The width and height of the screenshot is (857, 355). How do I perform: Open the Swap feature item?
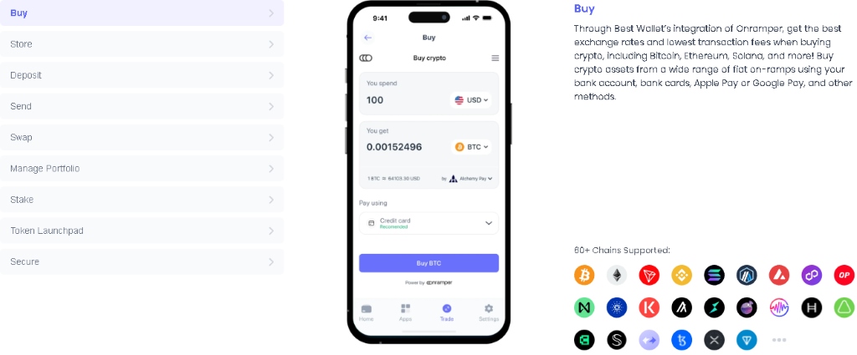pyautogui.click(x=141, y=138)
